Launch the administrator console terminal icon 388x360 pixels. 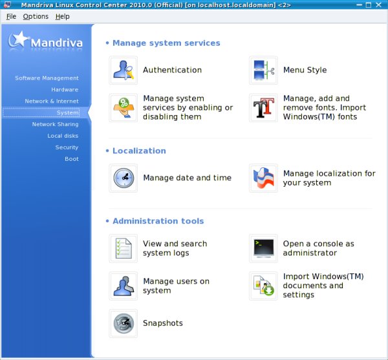pos(263,248)
